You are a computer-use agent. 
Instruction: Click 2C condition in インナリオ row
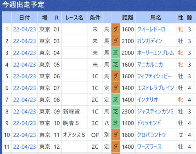pos(95,100)
